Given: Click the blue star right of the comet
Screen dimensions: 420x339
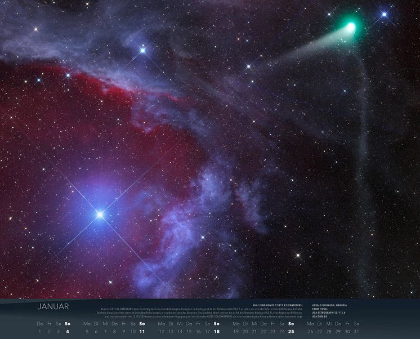Looking at the screenshot, I should pyautogui.click(x=385, y=14).
